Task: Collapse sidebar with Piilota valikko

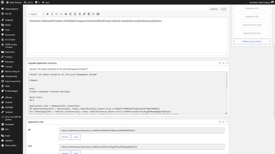Action: tap(11, 146)
